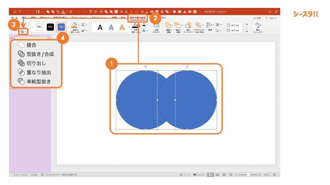
Task: Click the 共有 share button
Action: tap(257, 18)
